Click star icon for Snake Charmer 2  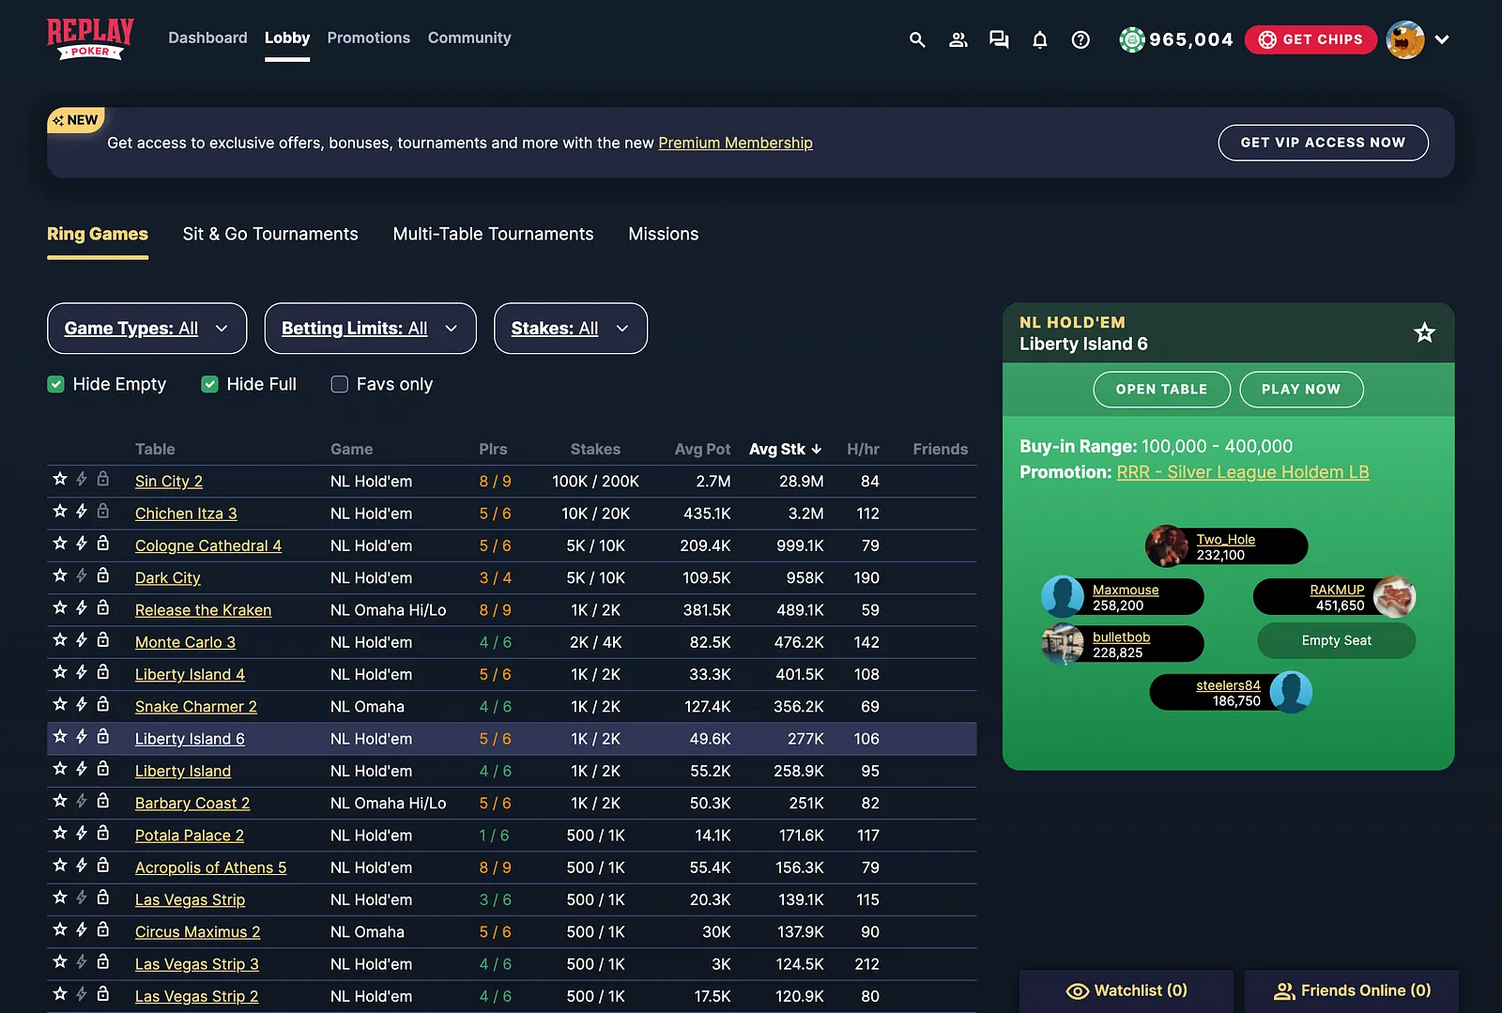60,704
